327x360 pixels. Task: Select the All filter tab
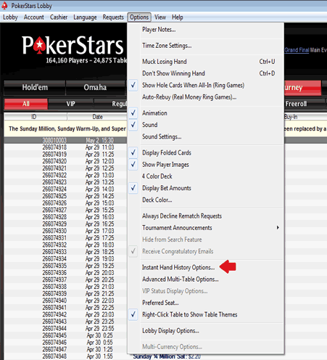click(26, 104)
